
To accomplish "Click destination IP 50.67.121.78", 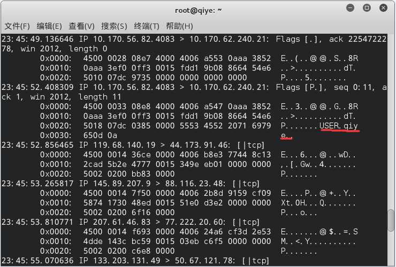I will (204, 261).
